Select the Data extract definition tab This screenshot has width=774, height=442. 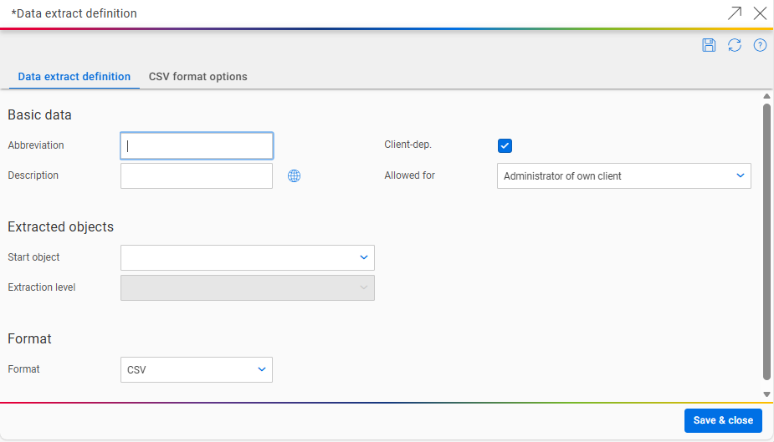click(x=74, y=77)
